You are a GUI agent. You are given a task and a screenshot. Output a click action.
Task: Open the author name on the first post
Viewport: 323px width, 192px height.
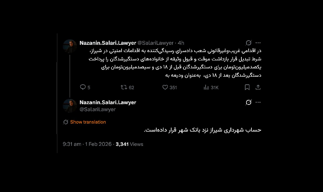pyautogui.click(x=108, y=43)
